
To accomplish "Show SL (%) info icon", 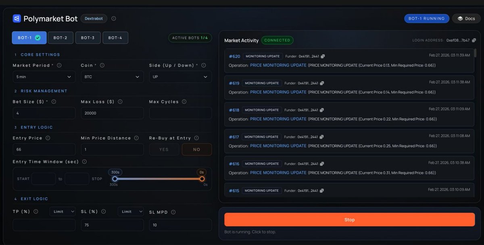I will (104, 212).
